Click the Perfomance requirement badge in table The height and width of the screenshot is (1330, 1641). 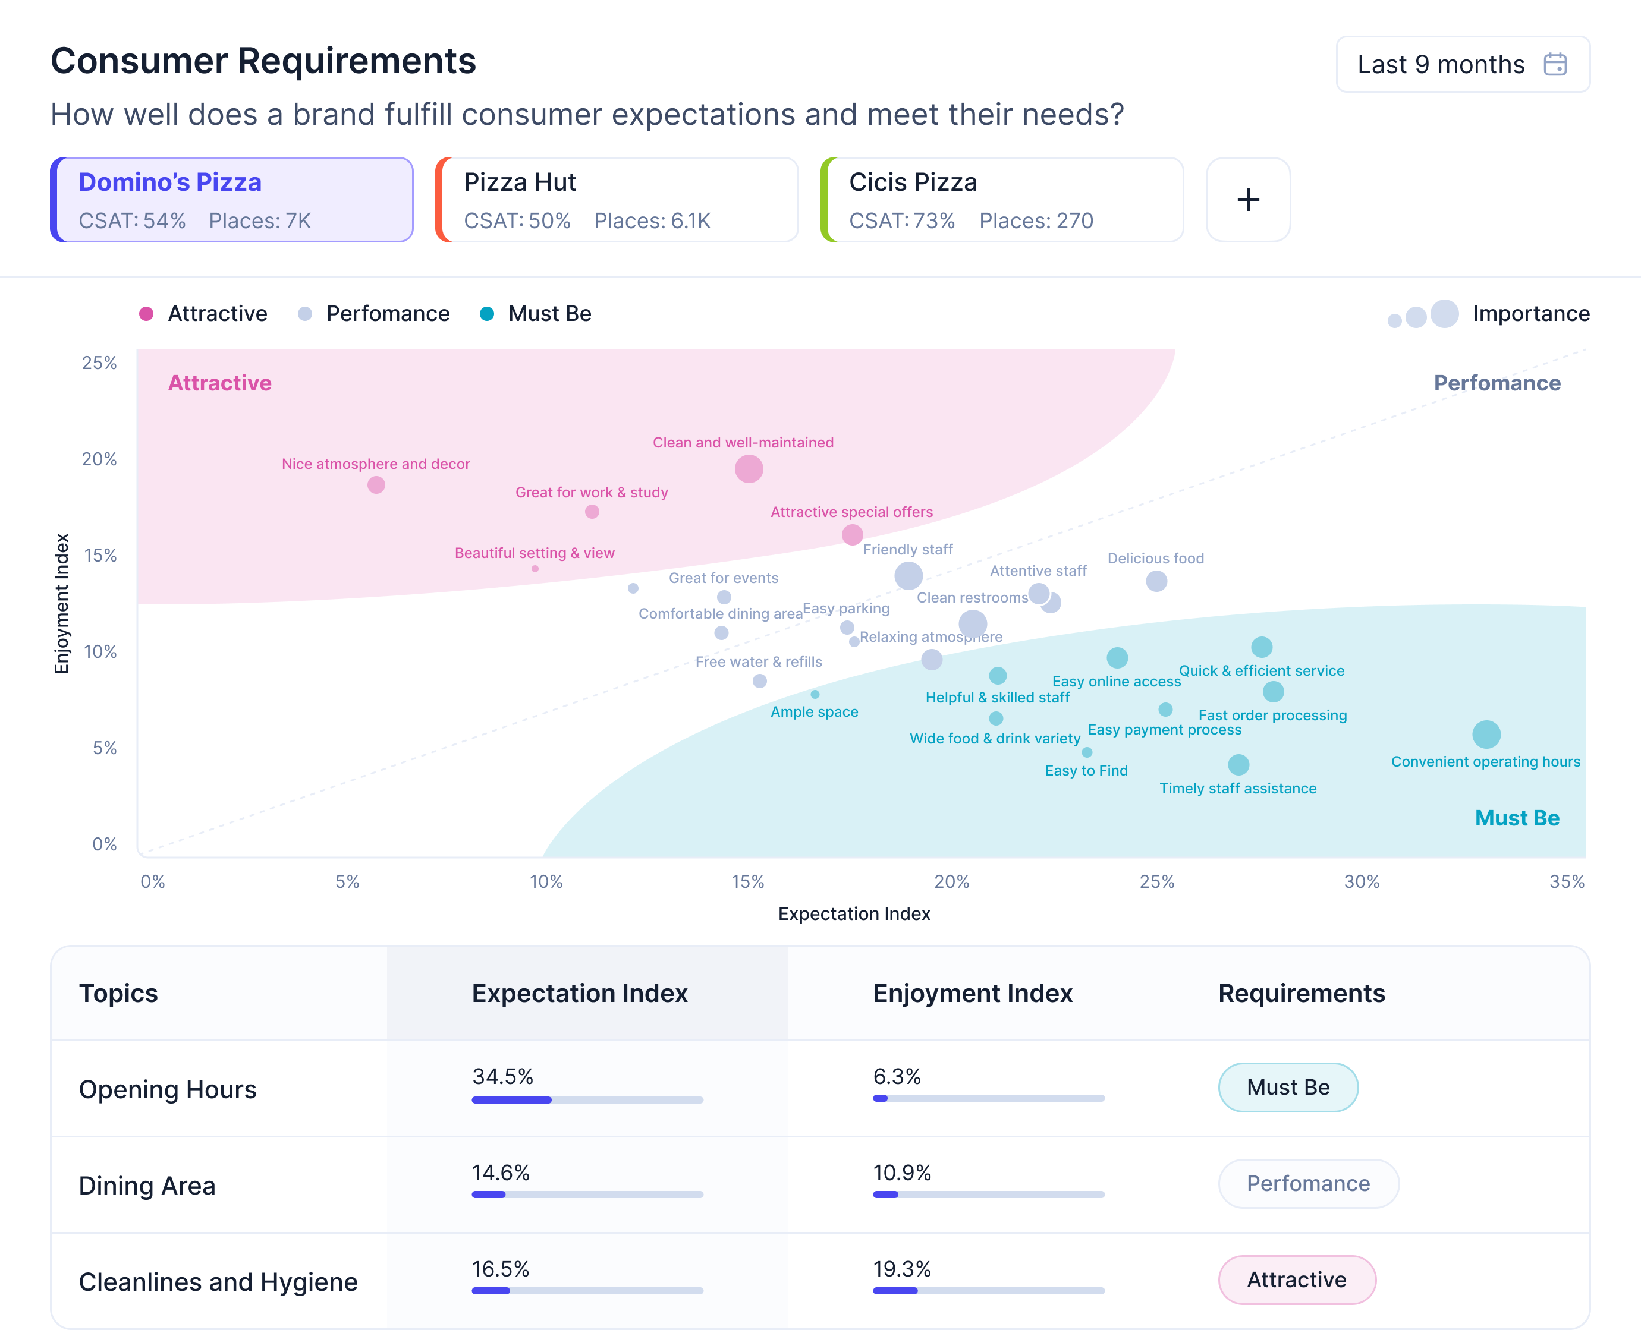(x=1309, y=1184)
